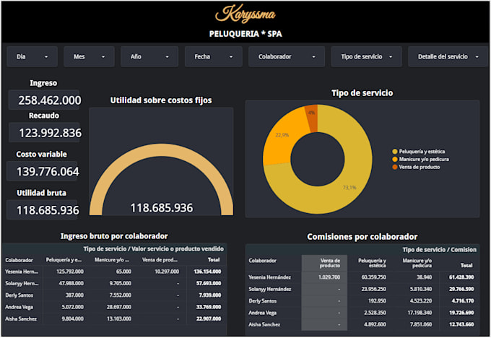
Task: Click the commission cell 17.198.340
Action: pos(420,313)
